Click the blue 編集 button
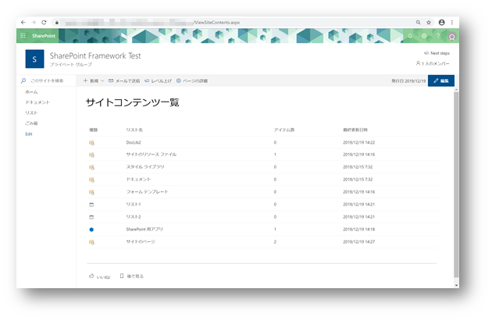The image size is (492, 321). [x=441, y=80]
